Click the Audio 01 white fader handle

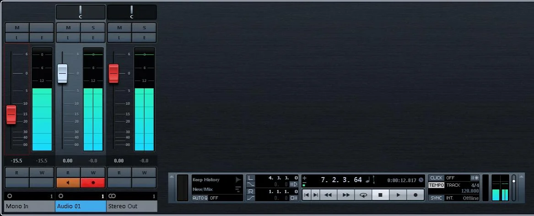coord(62,73)
